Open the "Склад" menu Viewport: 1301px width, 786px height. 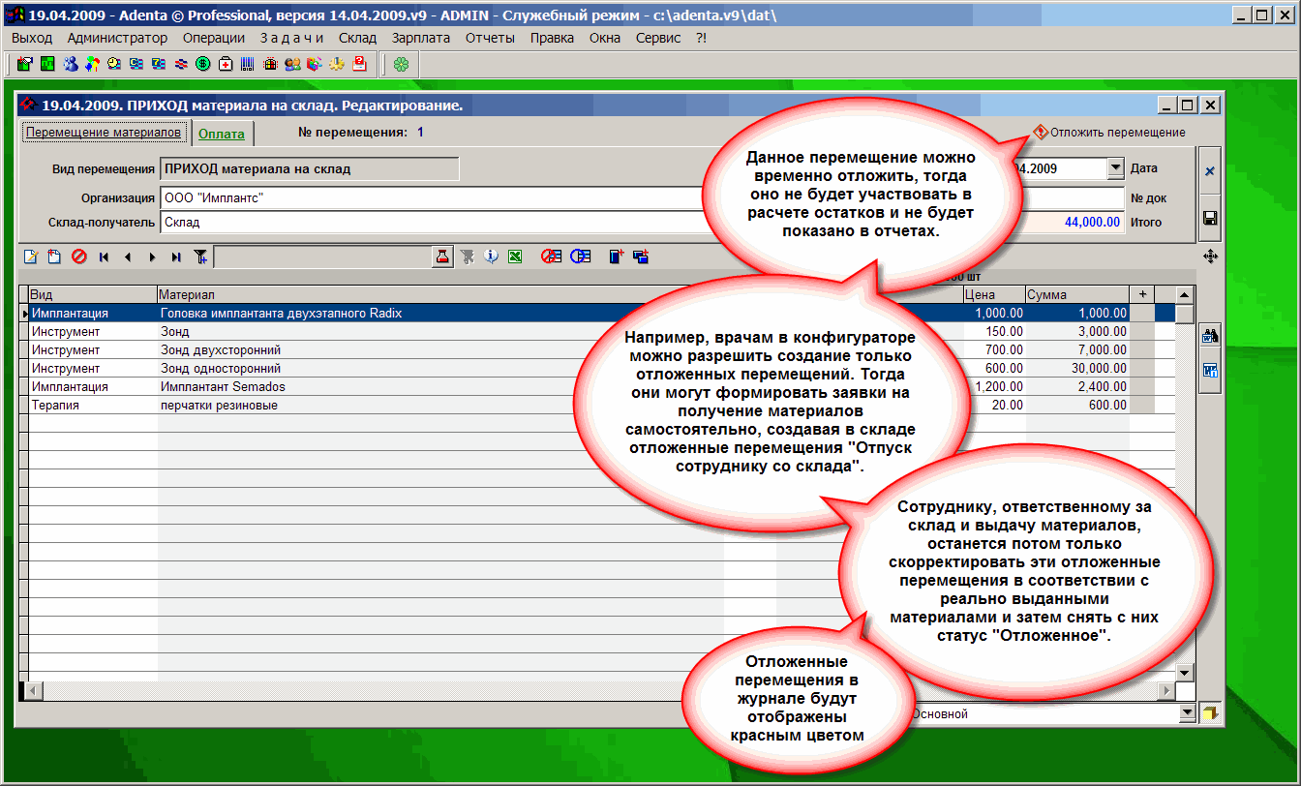coord(357,38)
